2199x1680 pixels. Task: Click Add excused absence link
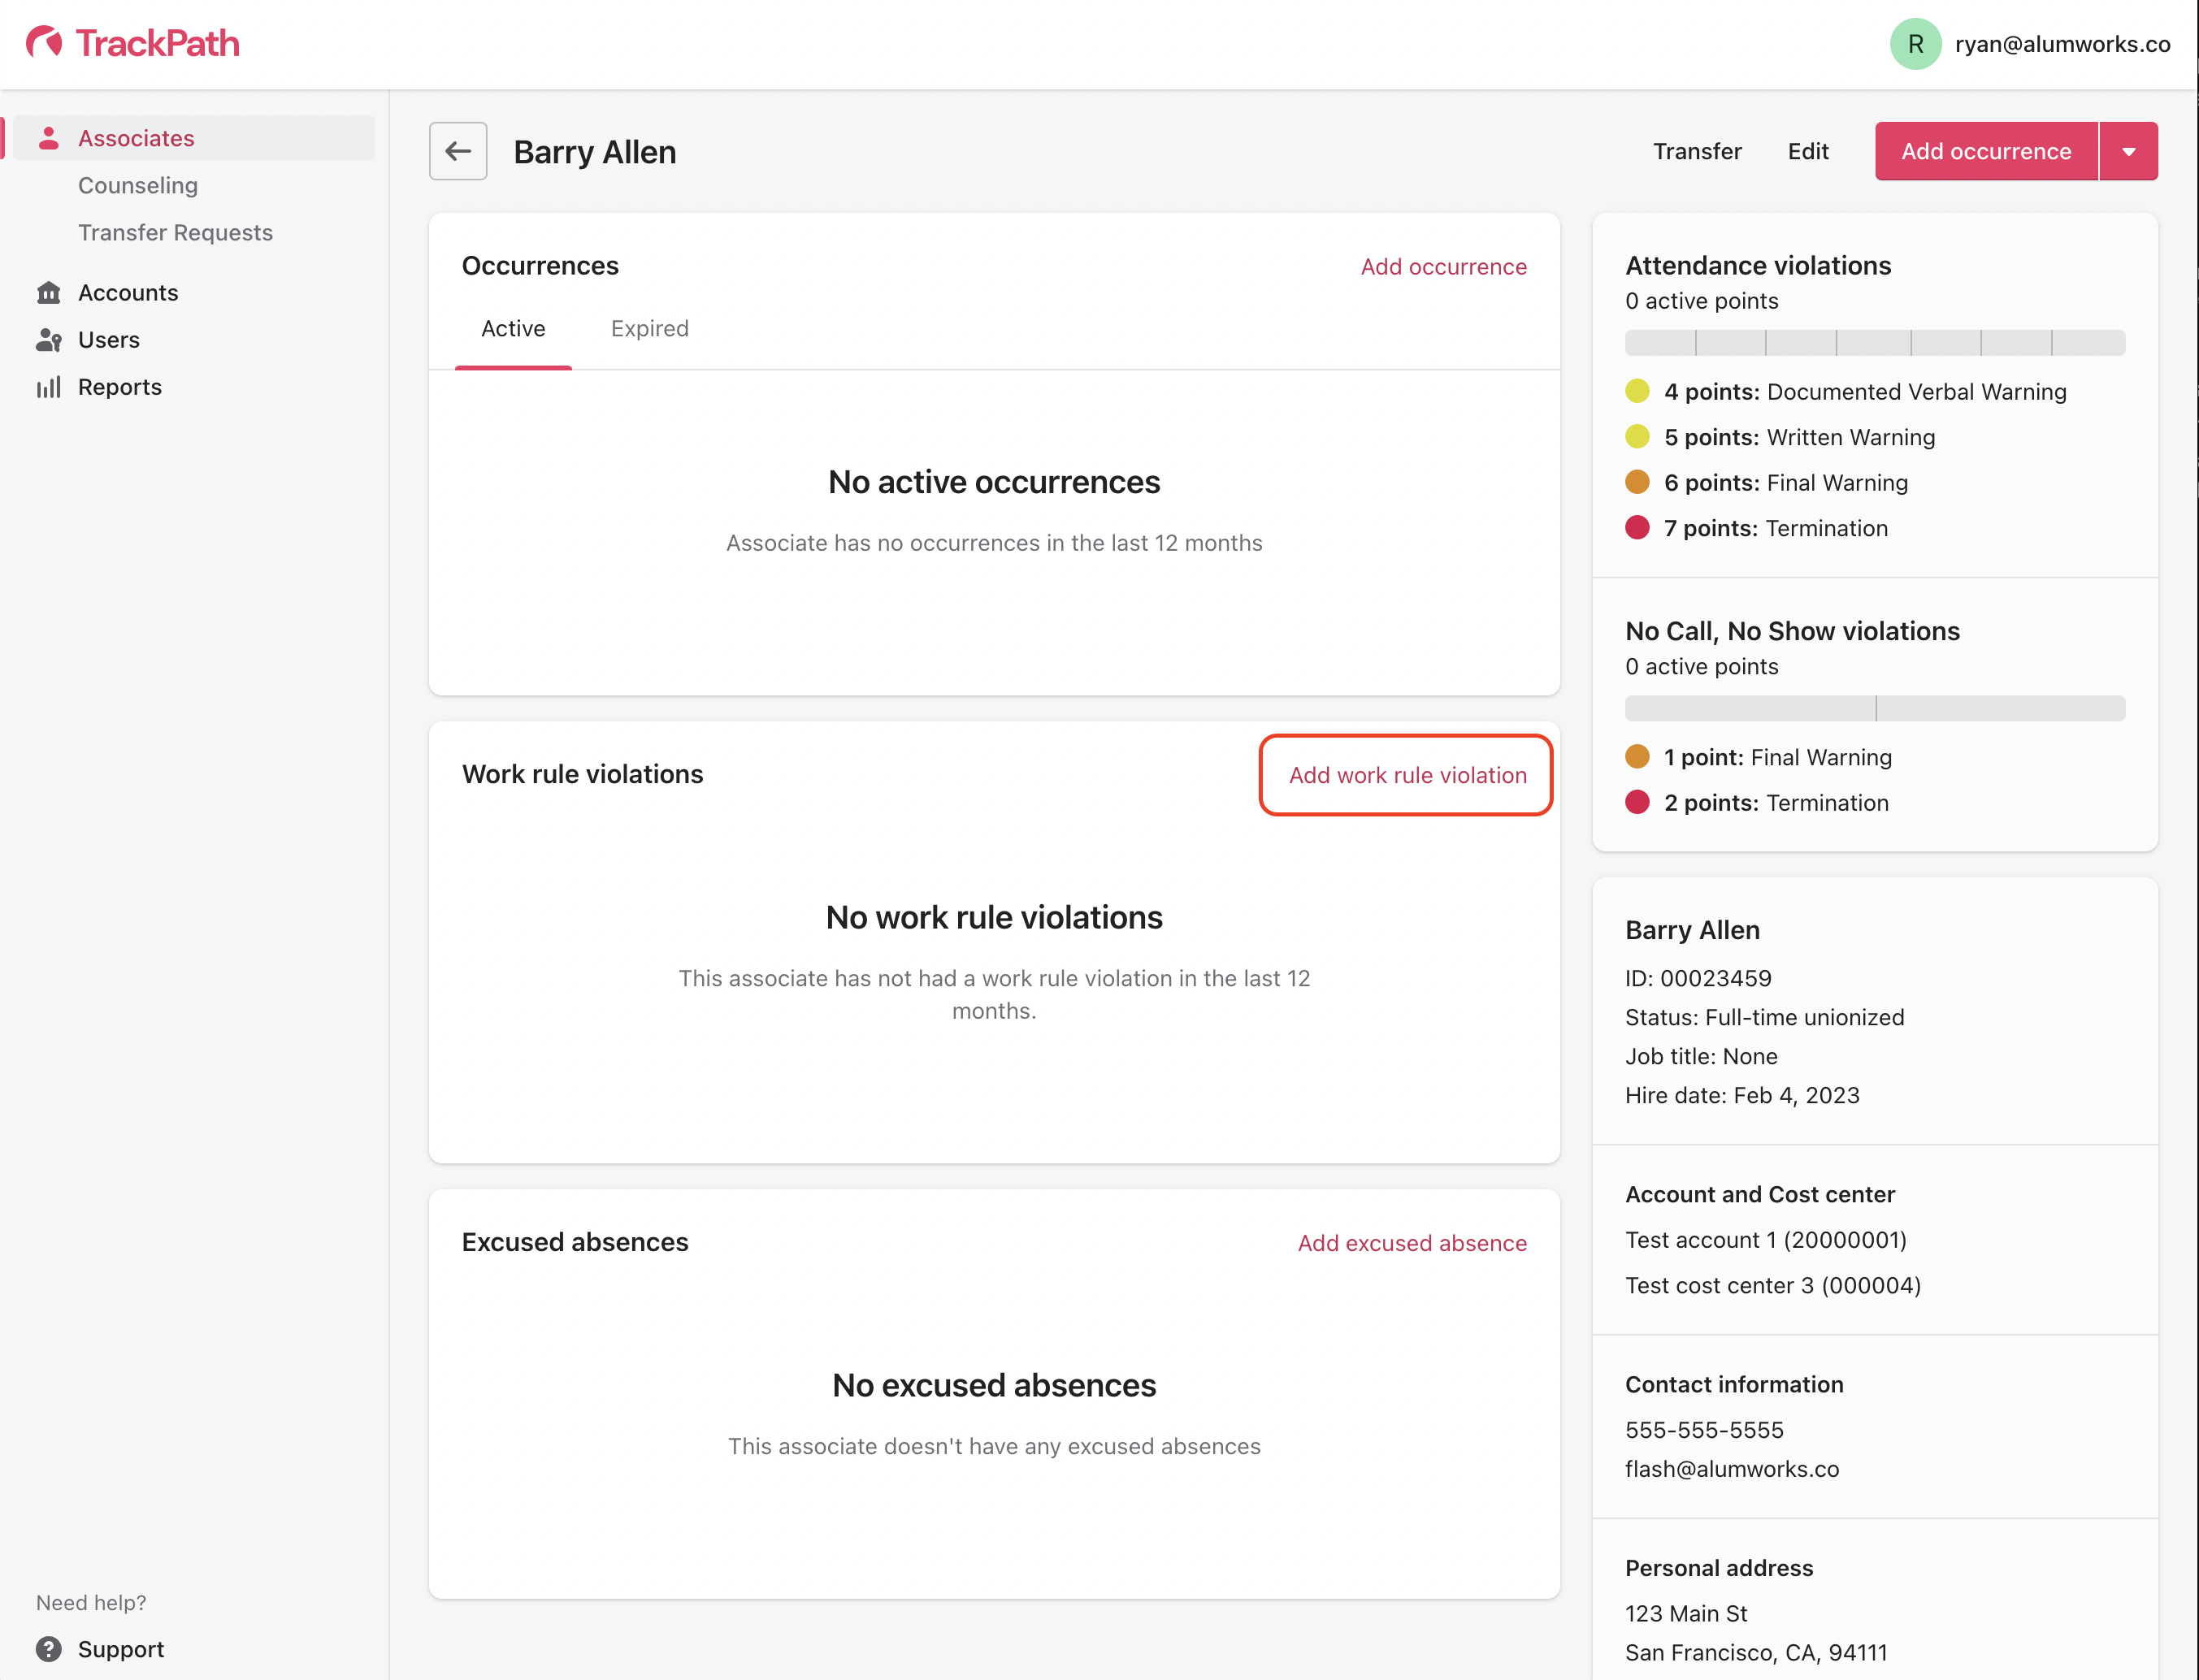click(x=1412, y=1243)
